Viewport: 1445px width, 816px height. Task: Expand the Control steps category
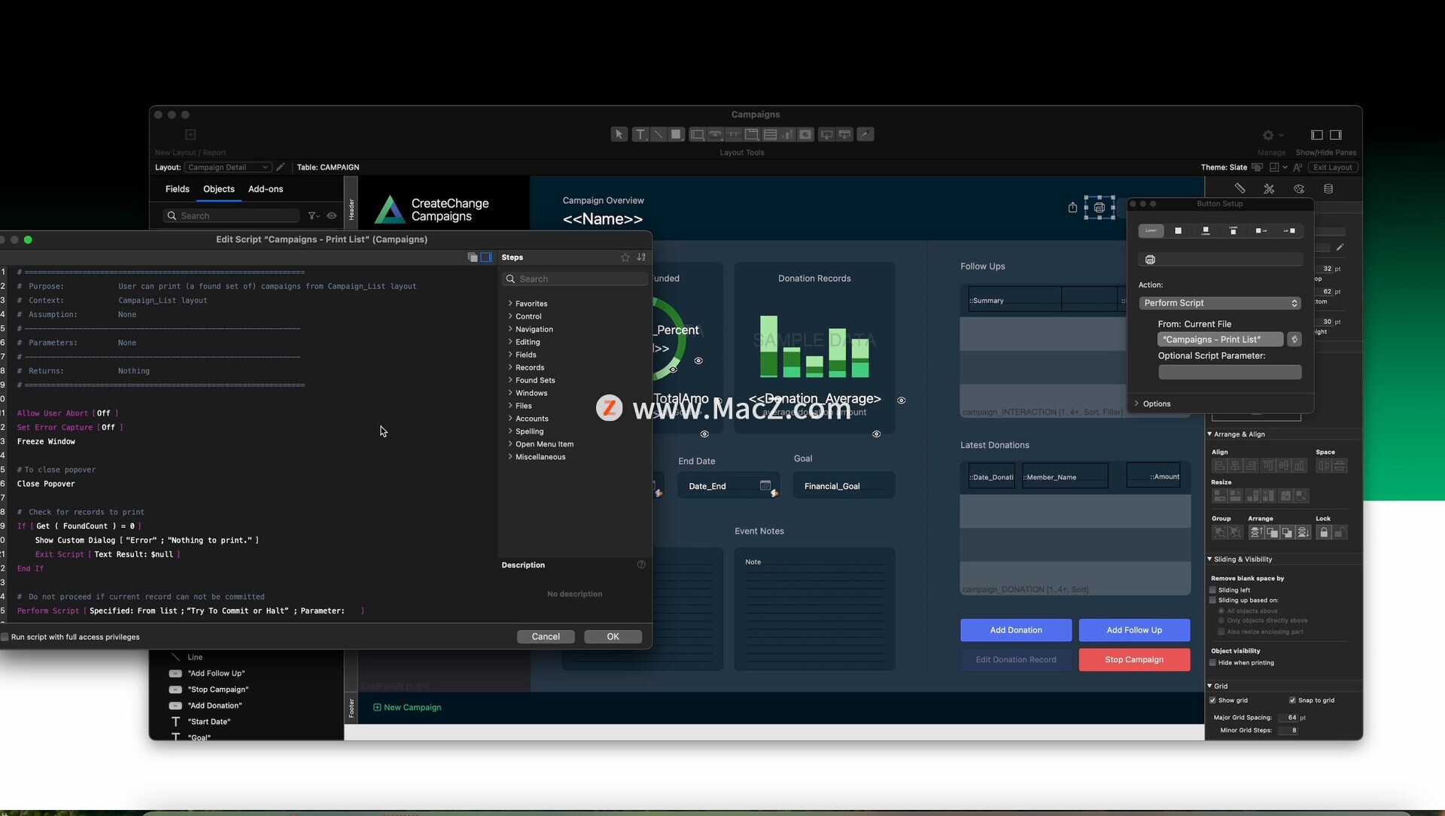(x=510, y=316)
